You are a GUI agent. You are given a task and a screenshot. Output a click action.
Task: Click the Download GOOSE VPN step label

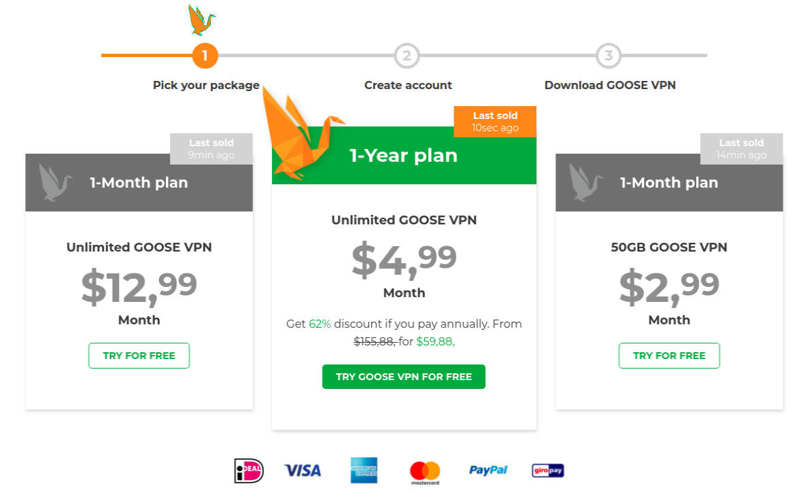click(x=610, y=85)
